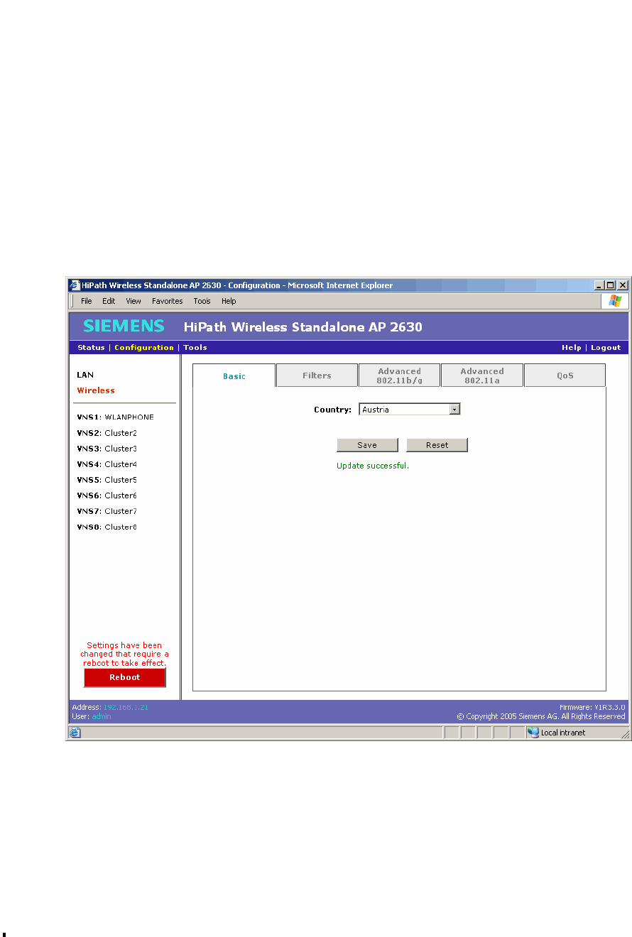Click the 192.168.1.21 address text

click(x=126, y=707)
